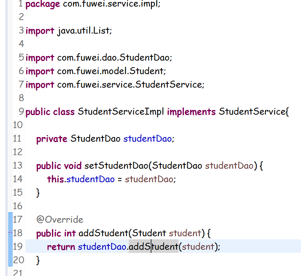The height and width of the screenshot is (276, 301).
Task: Click line number 9 in the gutter
Action: [21, 112]
